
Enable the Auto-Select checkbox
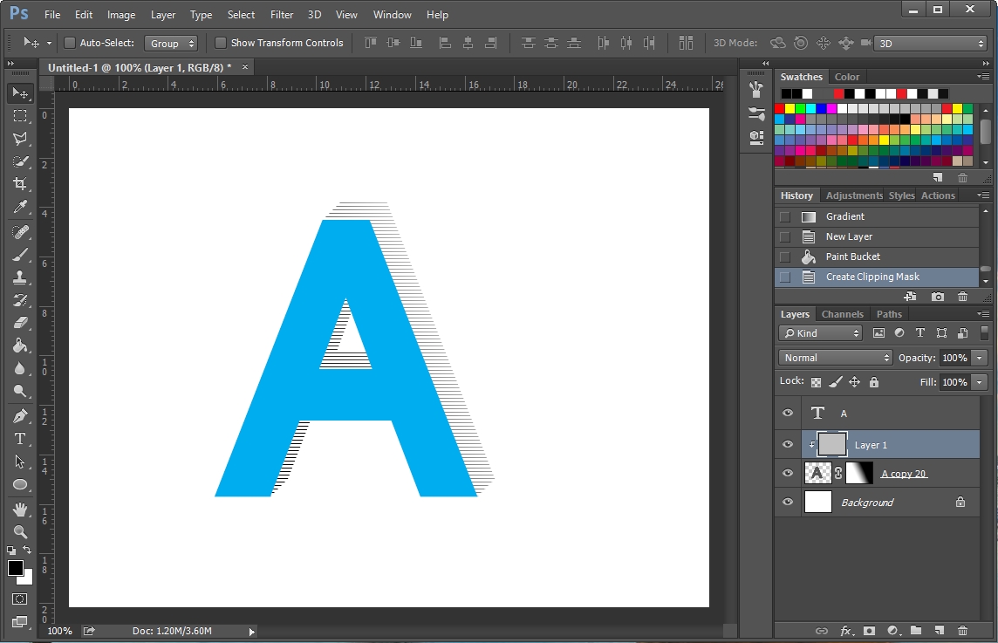click(x=70, y=43)
